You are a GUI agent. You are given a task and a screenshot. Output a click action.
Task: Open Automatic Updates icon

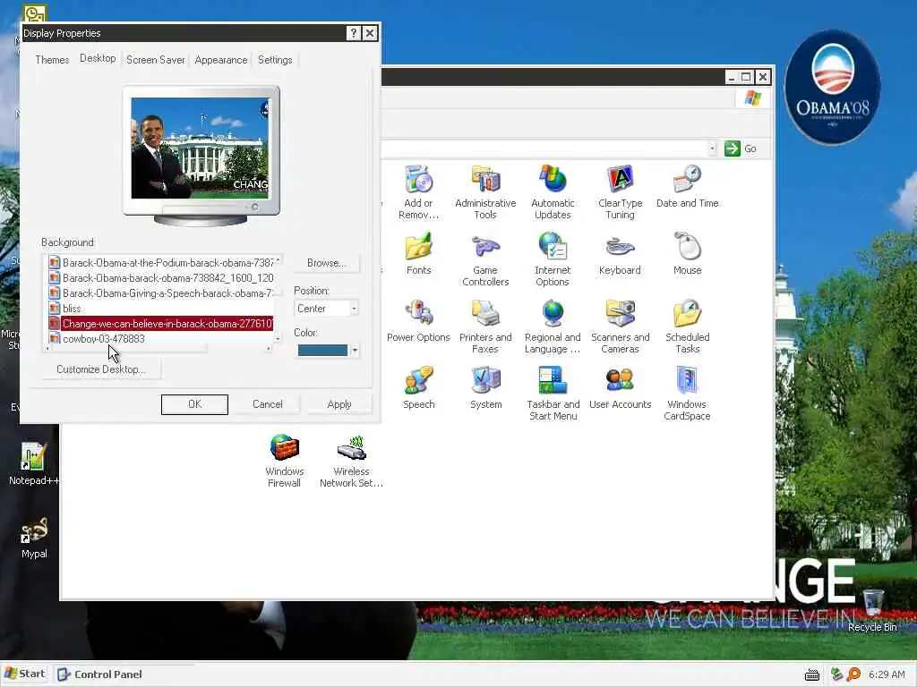pyautogui.click(x=553, y=191)
